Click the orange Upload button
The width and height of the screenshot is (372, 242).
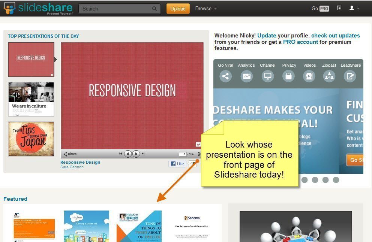coord(178,9)
